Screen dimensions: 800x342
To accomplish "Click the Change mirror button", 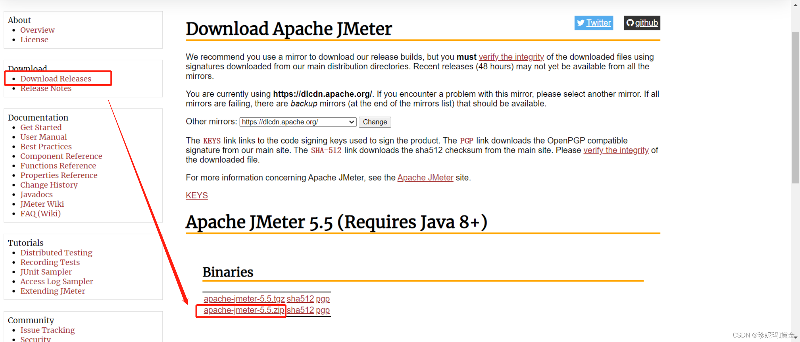I will [375, 122].
